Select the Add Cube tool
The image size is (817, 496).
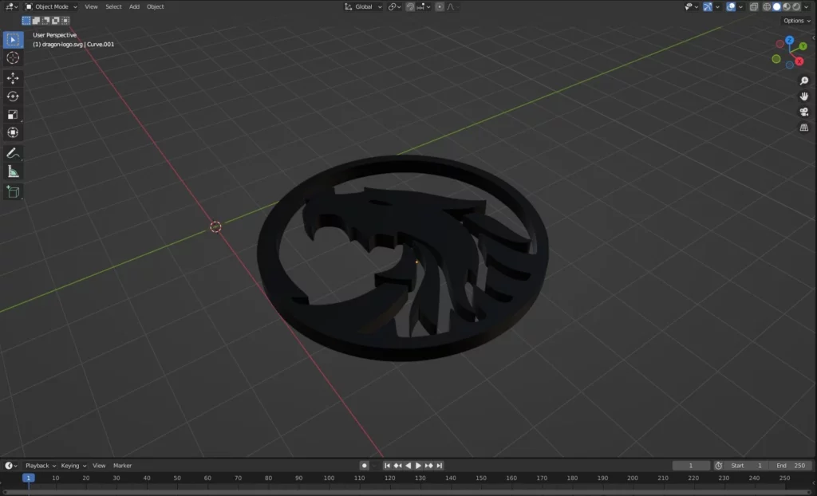tap(13, 191)
